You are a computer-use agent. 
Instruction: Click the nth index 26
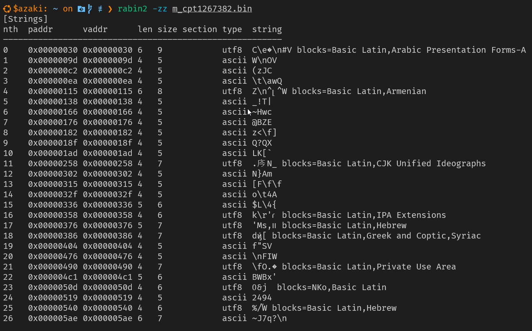pos(8,318)
